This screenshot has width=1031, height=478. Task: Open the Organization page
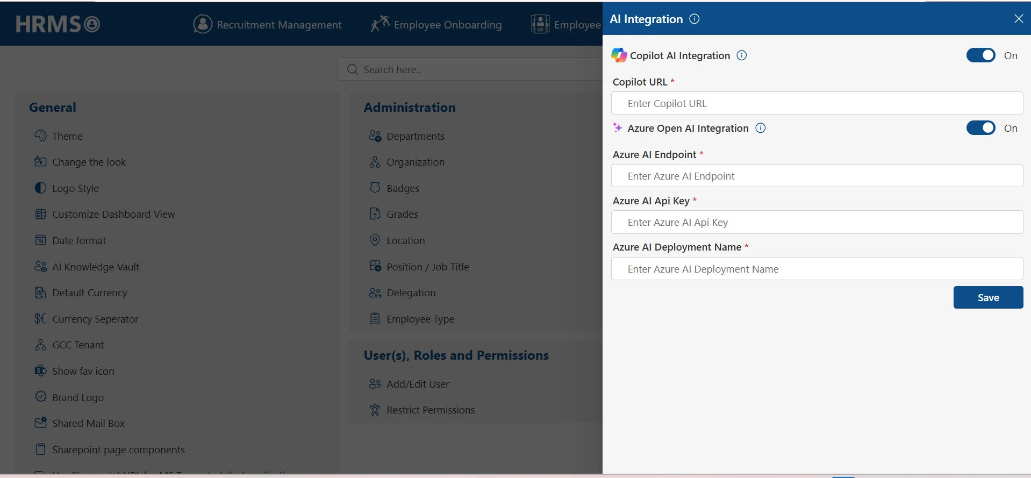(x=416, y=162)
